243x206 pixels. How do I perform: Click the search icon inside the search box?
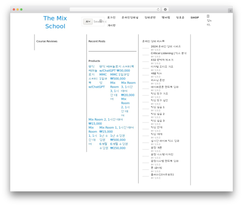click(101, 21)
